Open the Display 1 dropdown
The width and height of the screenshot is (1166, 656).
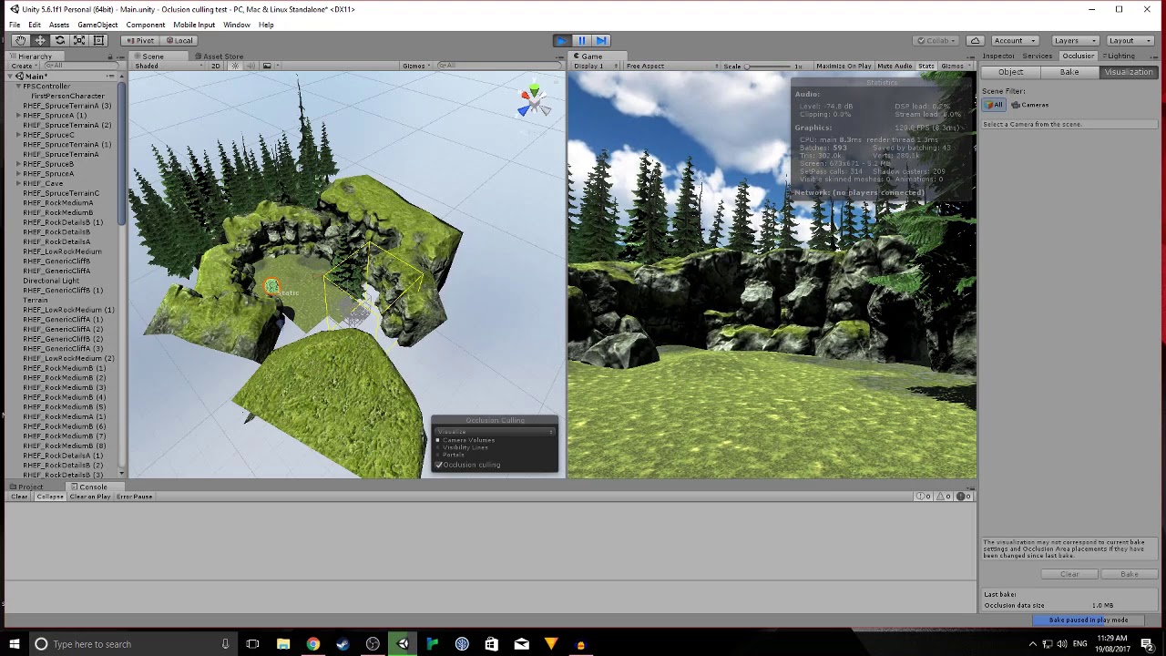tap(596, 66)
